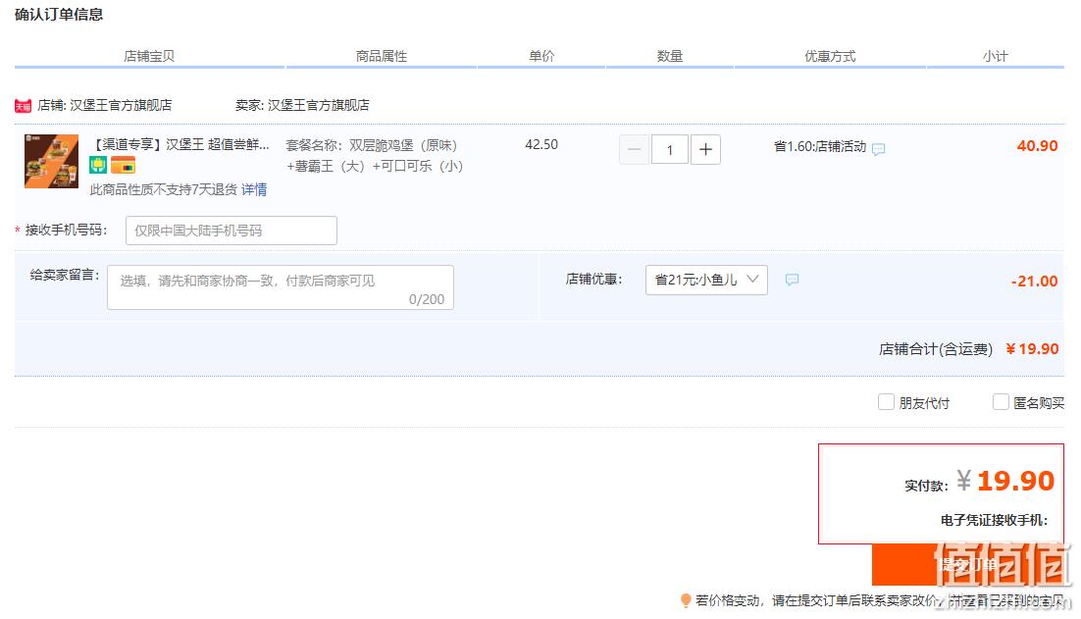Click the 数量 column header
The image size is (1081, 619).
pos(669,57)
